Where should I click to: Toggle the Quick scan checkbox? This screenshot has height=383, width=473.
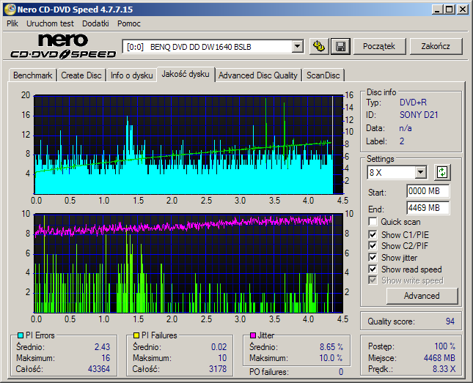(x=373, y=222)
